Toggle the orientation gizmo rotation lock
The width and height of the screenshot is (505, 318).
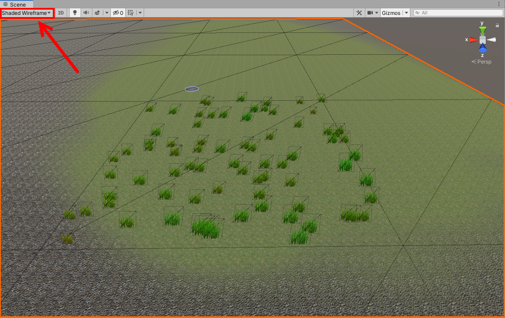point(497,25)
